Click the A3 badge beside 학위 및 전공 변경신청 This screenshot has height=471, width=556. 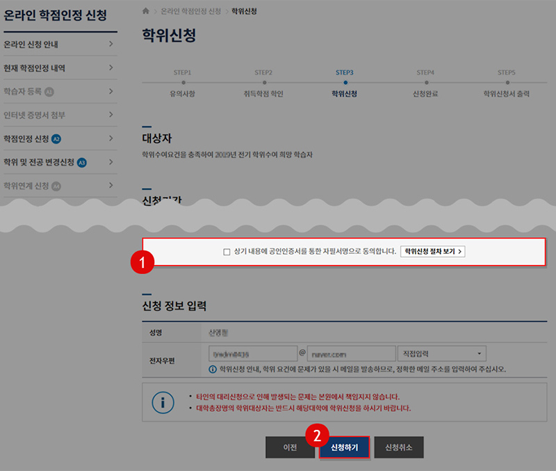pyautogui.click(x=81, y=162)
